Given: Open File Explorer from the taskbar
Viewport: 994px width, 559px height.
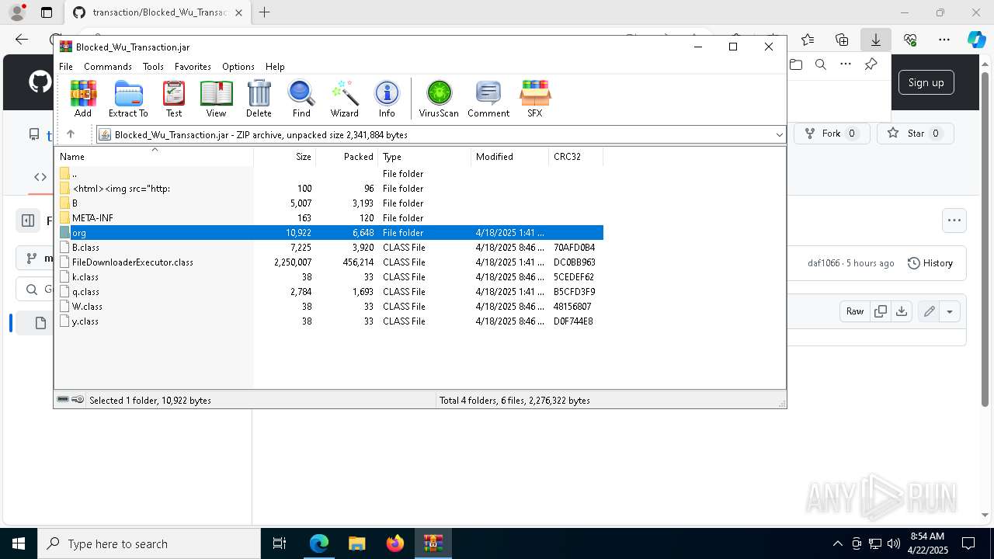Looking at the screenshot, I should 356,543.
